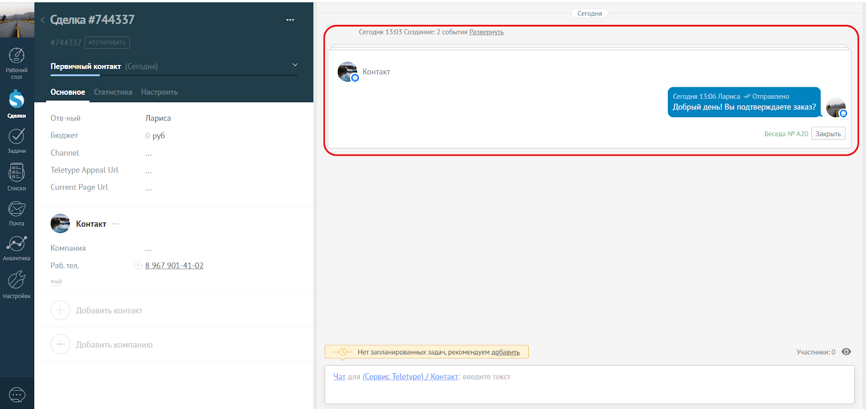Viewport: 866px width, 409px height.
Task: Expand the Первичный контакт stage dropdown
Action: [x=295, y=65]
